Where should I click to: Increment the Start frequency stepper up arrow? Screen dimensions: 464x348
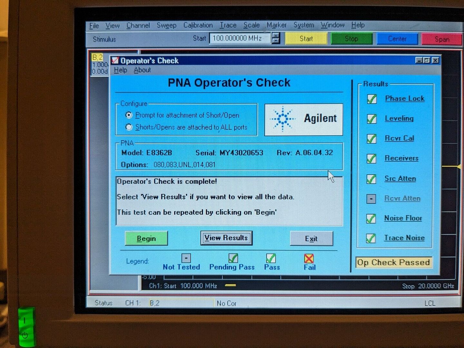tap(275, 35)
